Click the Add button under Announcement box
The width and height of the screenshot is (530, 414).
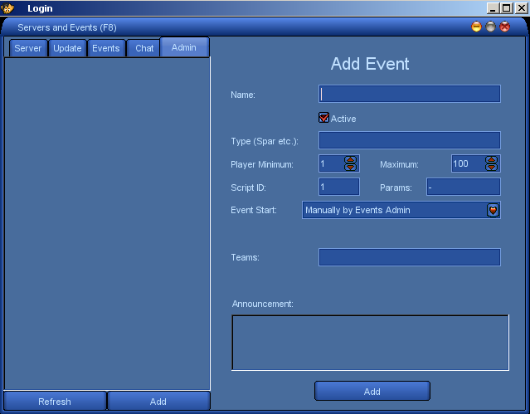click(x=372, y=391)
